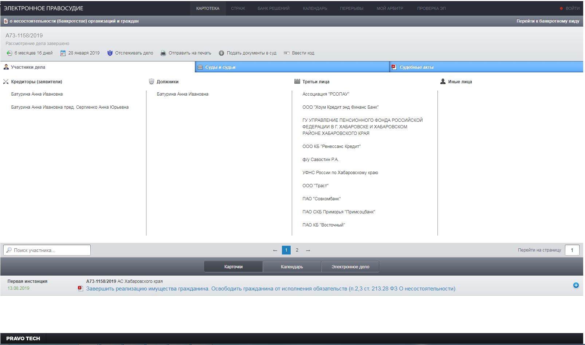Go to next page with right arrow
Viewport: 585px width, 345px height.
click(x=308, y=250)
